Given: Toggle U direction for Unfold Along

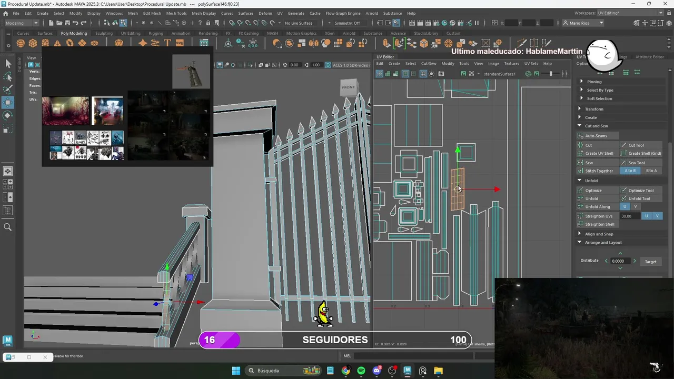Looking at the screenshot, I should tap(625, 206).
